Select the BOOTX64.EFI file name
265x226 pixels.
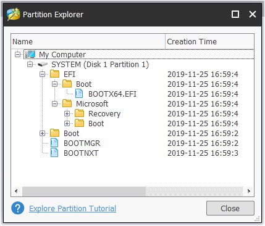coord(112,94)
